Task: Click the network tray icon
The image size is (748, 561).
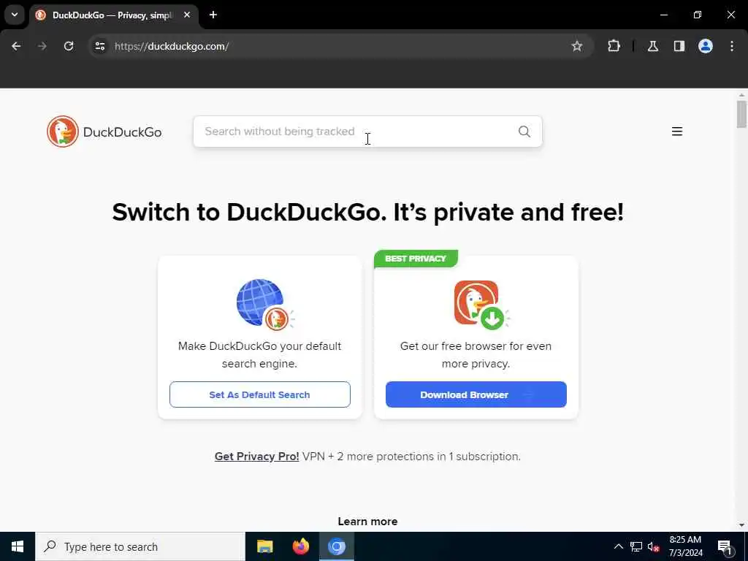Action: tap(636, 546)
